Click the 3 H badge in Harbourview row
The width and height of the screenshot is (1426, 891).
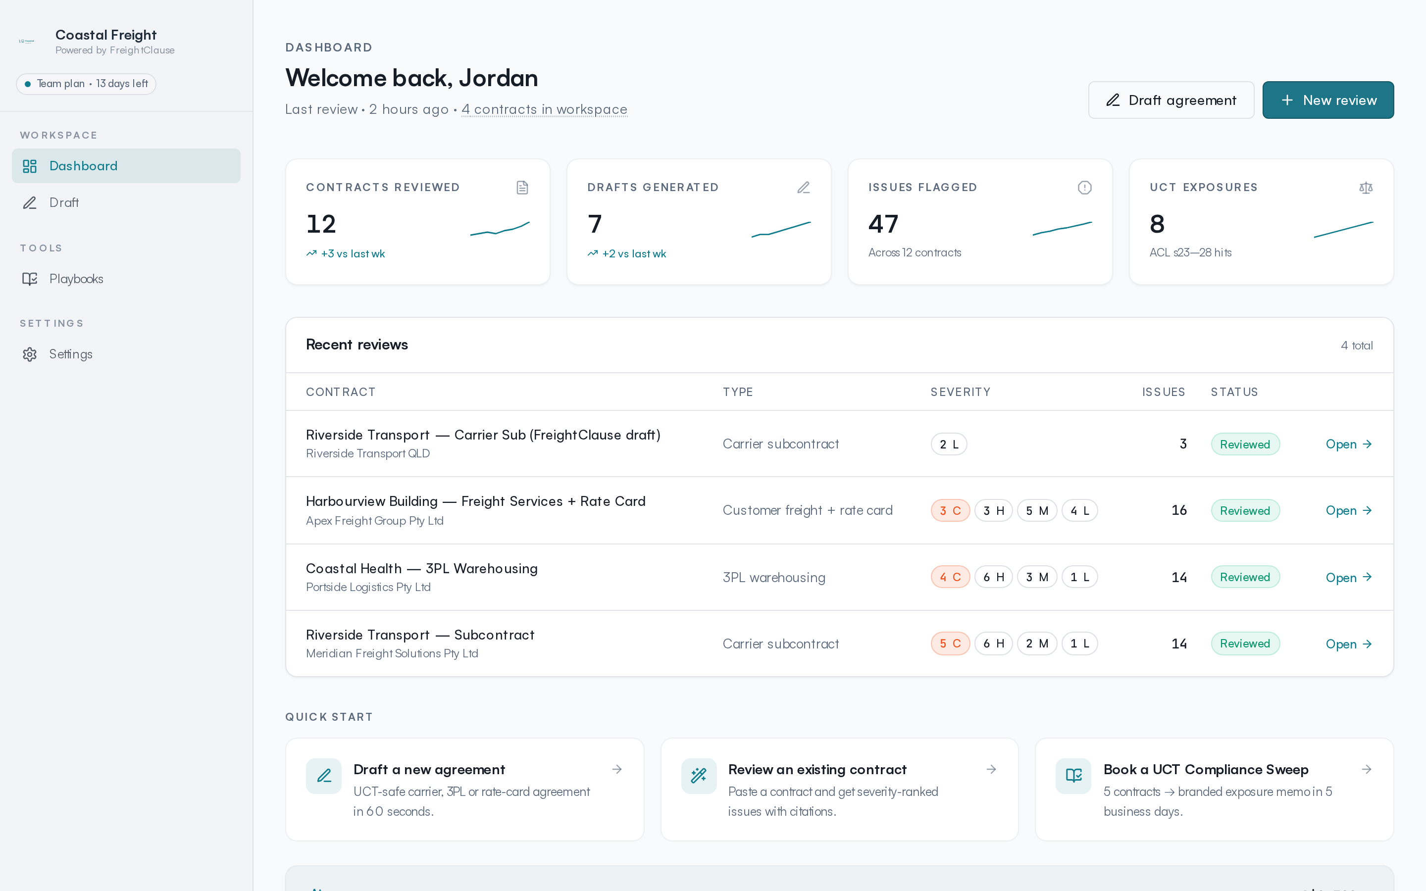tap(993, 510)
